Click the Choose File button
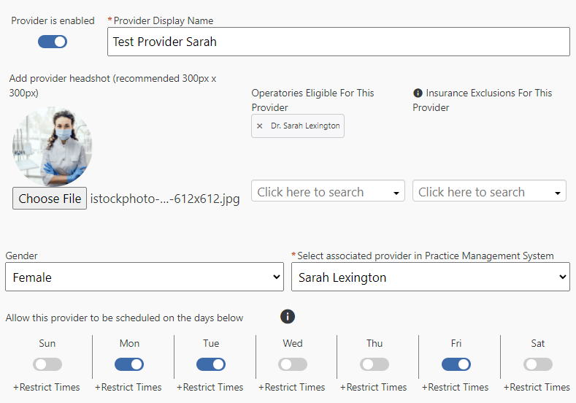Screen dimensions: 576x403 tap(50, 199)
